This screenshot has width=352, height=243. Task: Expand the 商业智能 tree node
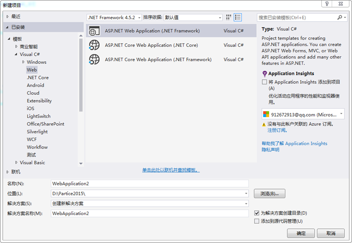(16, 46)
